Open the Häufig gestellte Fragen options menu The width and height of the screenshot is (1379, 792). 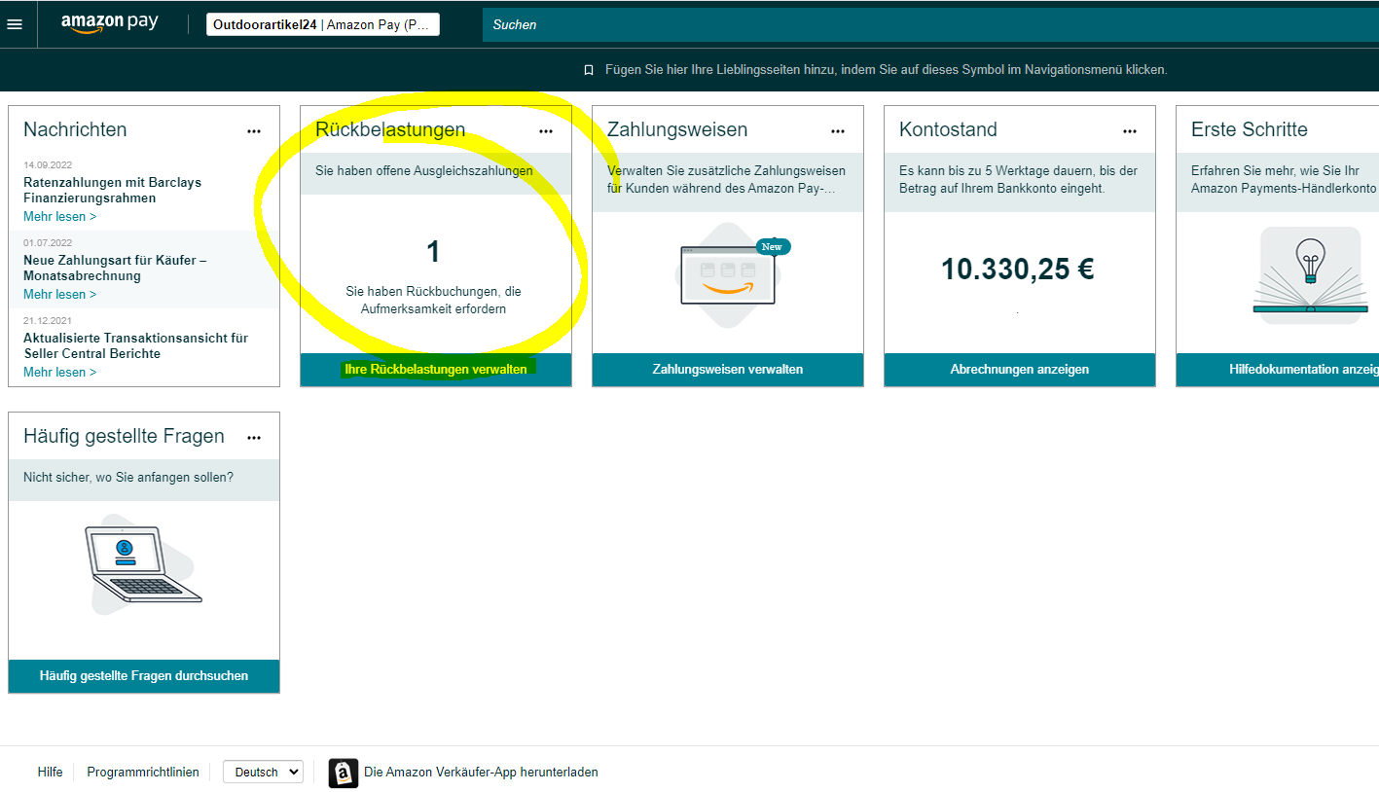pos(254,437)
